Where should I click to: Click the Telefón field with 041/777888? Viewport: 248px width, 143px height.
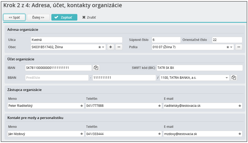pos(124,106)
